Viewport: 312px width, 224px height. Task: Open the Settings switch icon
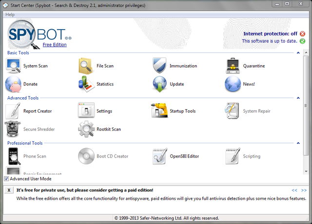pos(86,110)
